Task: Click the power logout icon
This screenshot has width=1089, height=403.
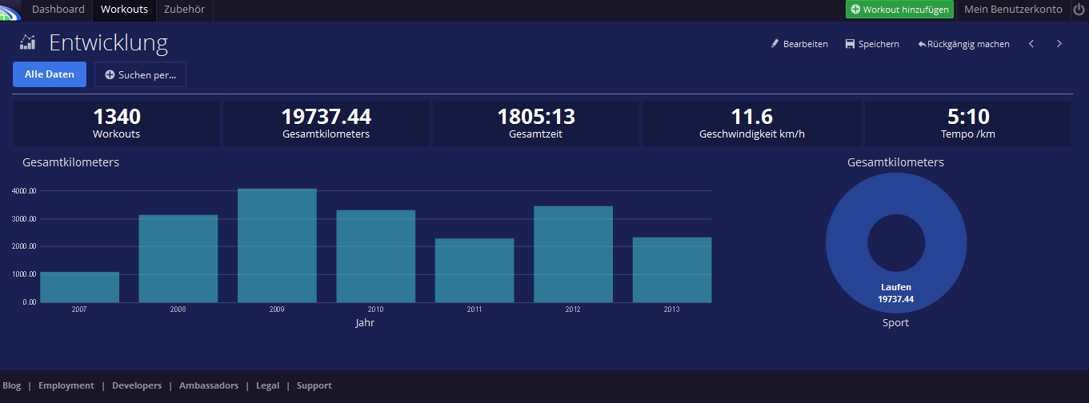Action: pos(1079,10)
